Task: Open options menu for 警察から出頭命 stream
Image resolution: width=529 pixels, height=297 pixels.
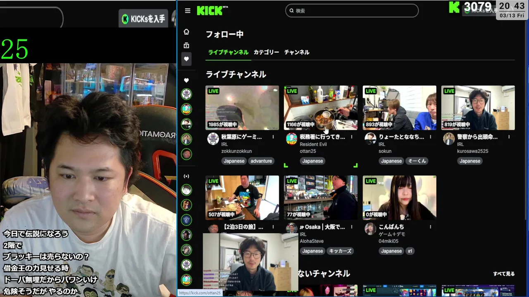Action: [509, 137]
